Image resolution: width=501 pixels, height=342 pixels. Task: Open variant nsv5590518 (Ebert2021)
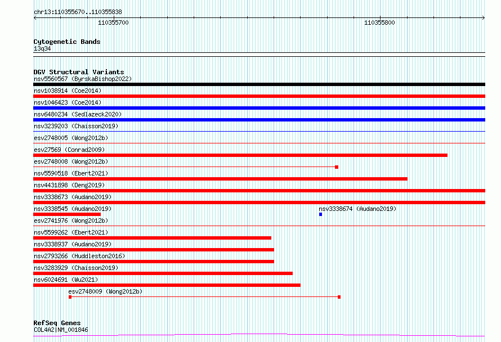click(x=71, y=173)
